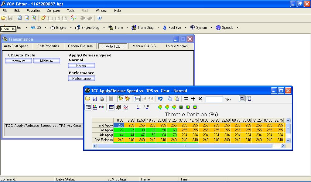Click the magnifier document icon in main toolbar
The width and height of the screenshot is (311, 182).
pos(19,18)
